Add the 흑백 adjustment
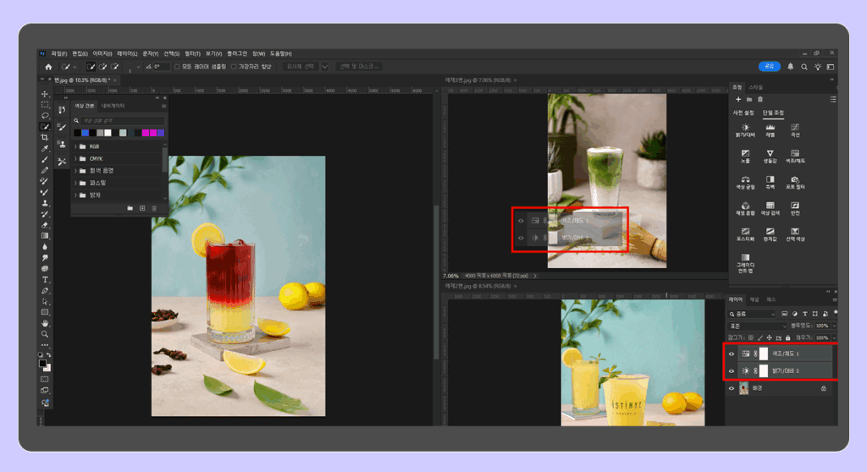Image resolution: width=867 pixels, height=472 pixels. click(x=770, y=183)
